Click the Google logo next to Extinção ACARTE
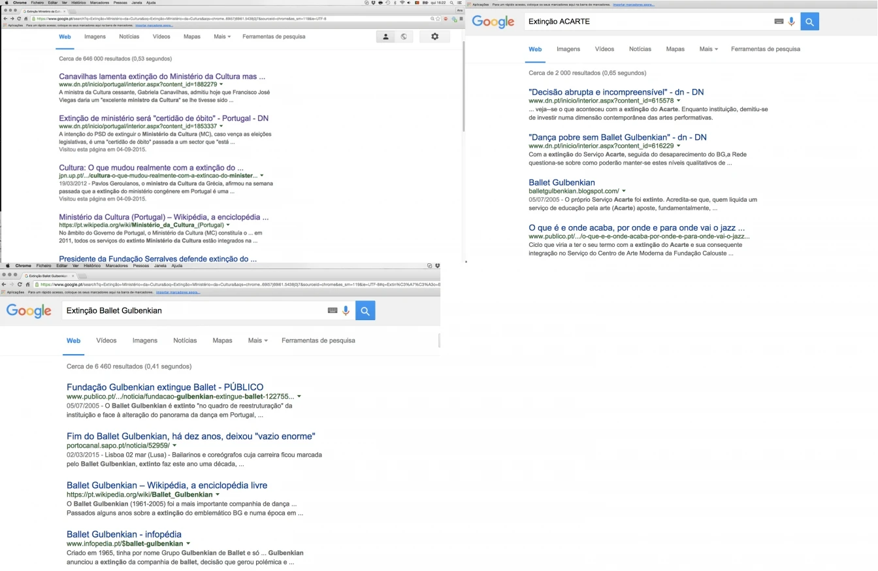 click(493, 22)
